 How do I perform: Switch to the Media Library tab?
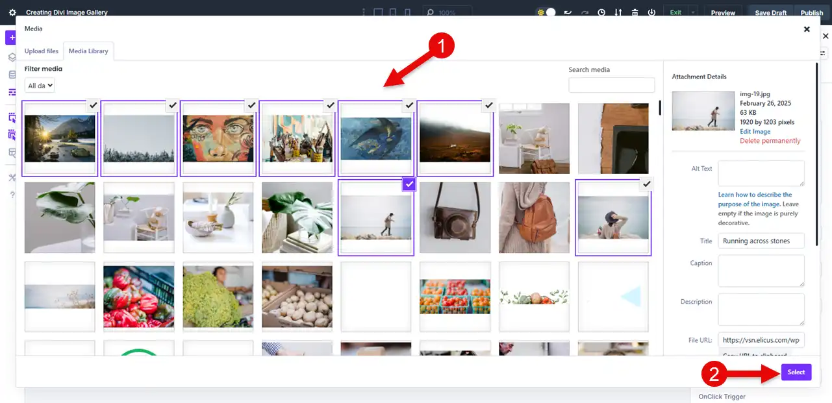click(88, 51)
